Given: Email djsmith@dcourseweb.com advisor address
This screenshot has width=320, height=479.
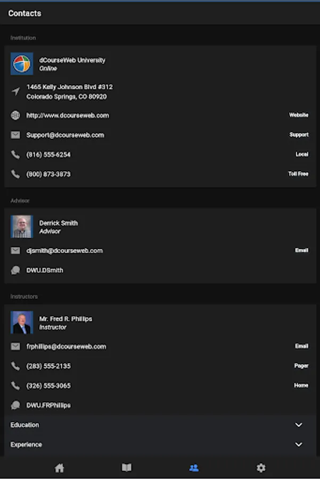Looking at the screenshot, I should 64,251.
